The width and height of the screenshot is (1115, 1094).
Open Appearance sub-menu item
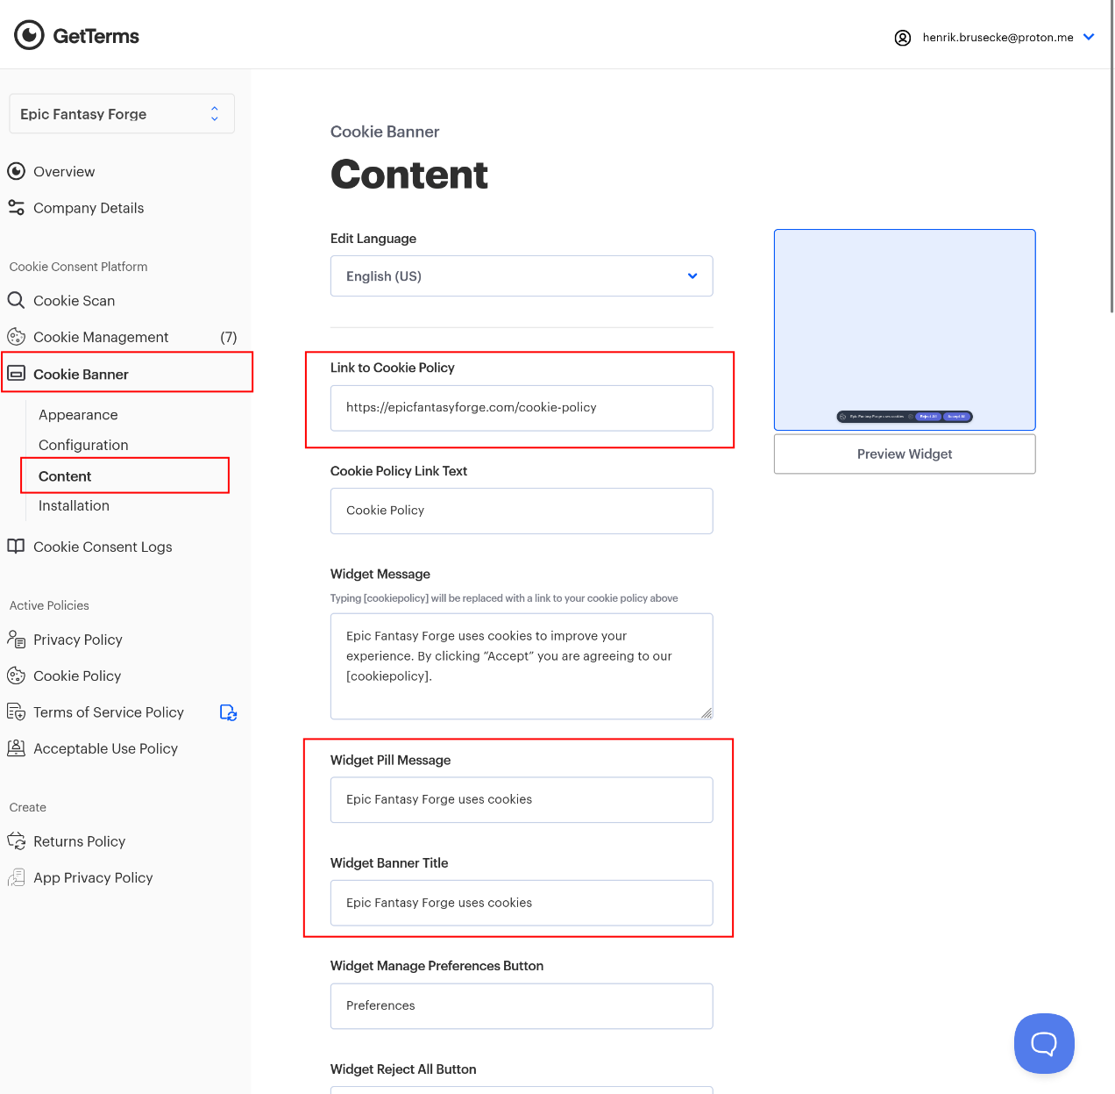pos(78,415)
